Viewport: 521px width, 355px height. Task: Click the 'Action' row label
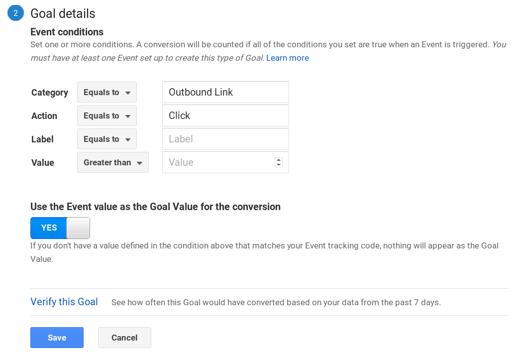coord(44,116)
